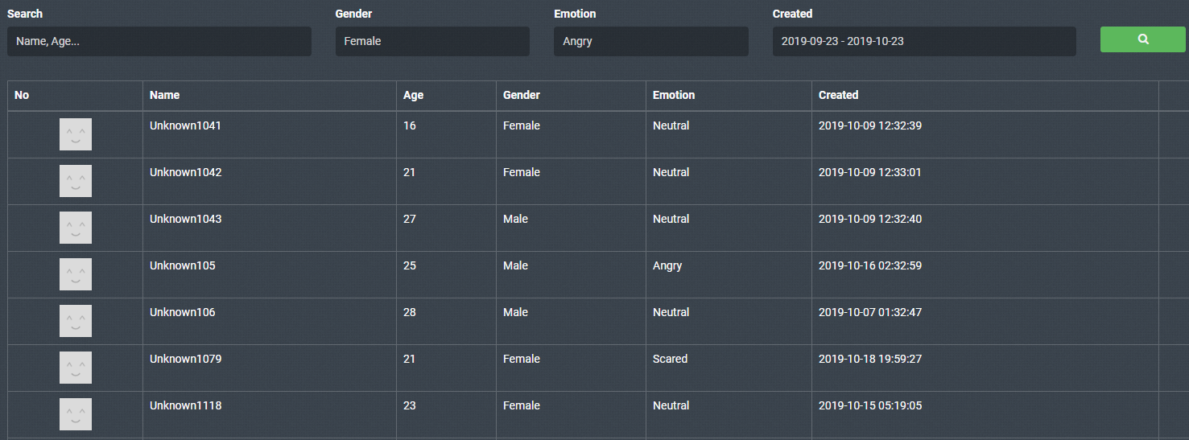The width and height of the screenshot is (1189, 440).
Task: Click the Gender column header in table
Action: [x=522, y=95]
